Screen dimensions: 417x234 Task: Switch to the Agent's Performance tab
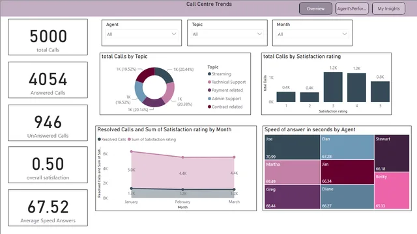pos(352,8)
